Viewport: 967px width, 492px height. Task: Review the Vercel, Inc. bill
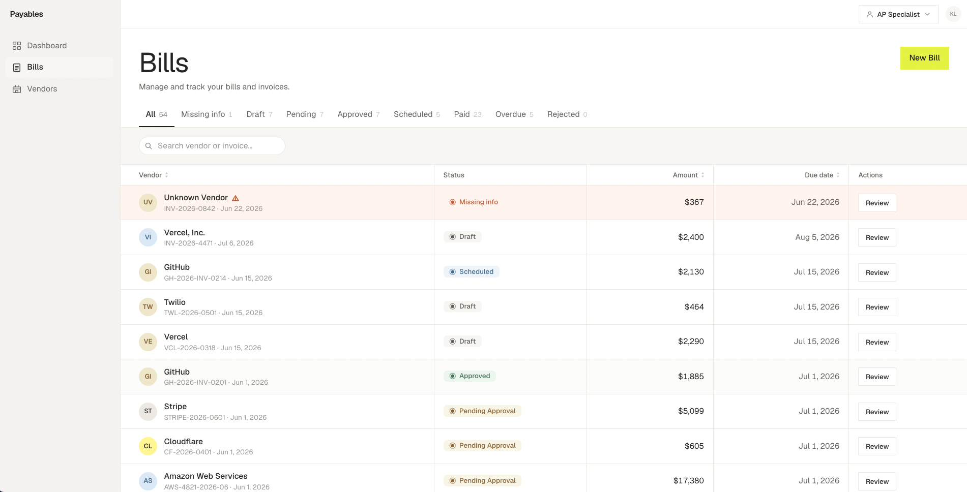(x=877, y=237)
